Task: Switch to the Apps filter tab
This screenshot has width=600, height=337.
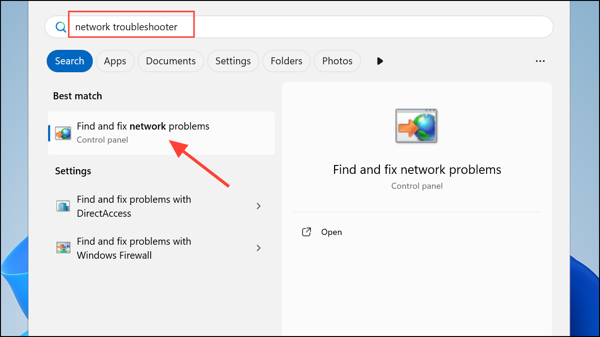Action: 115,61
